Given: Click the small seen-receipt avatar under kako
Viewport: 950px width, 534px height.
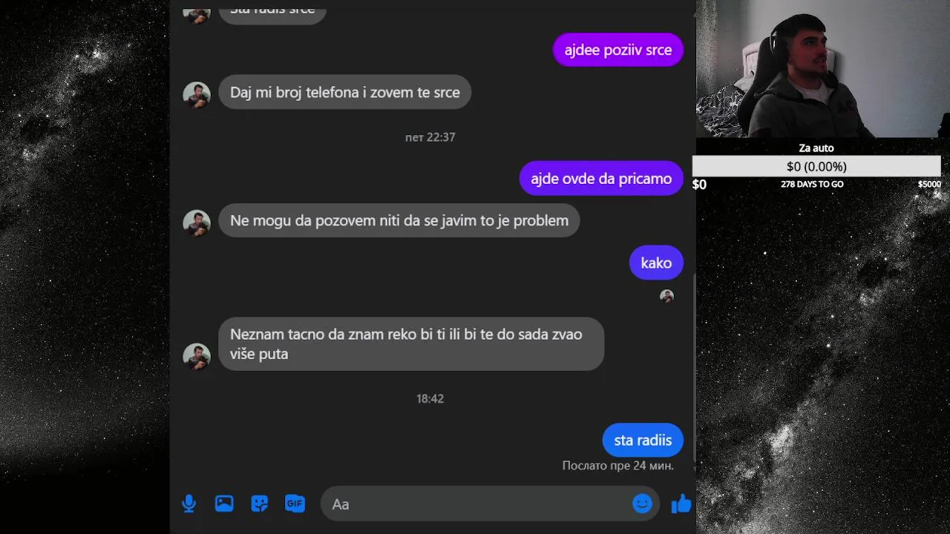Looking at the screenshot, I should (x=667, y=296).
